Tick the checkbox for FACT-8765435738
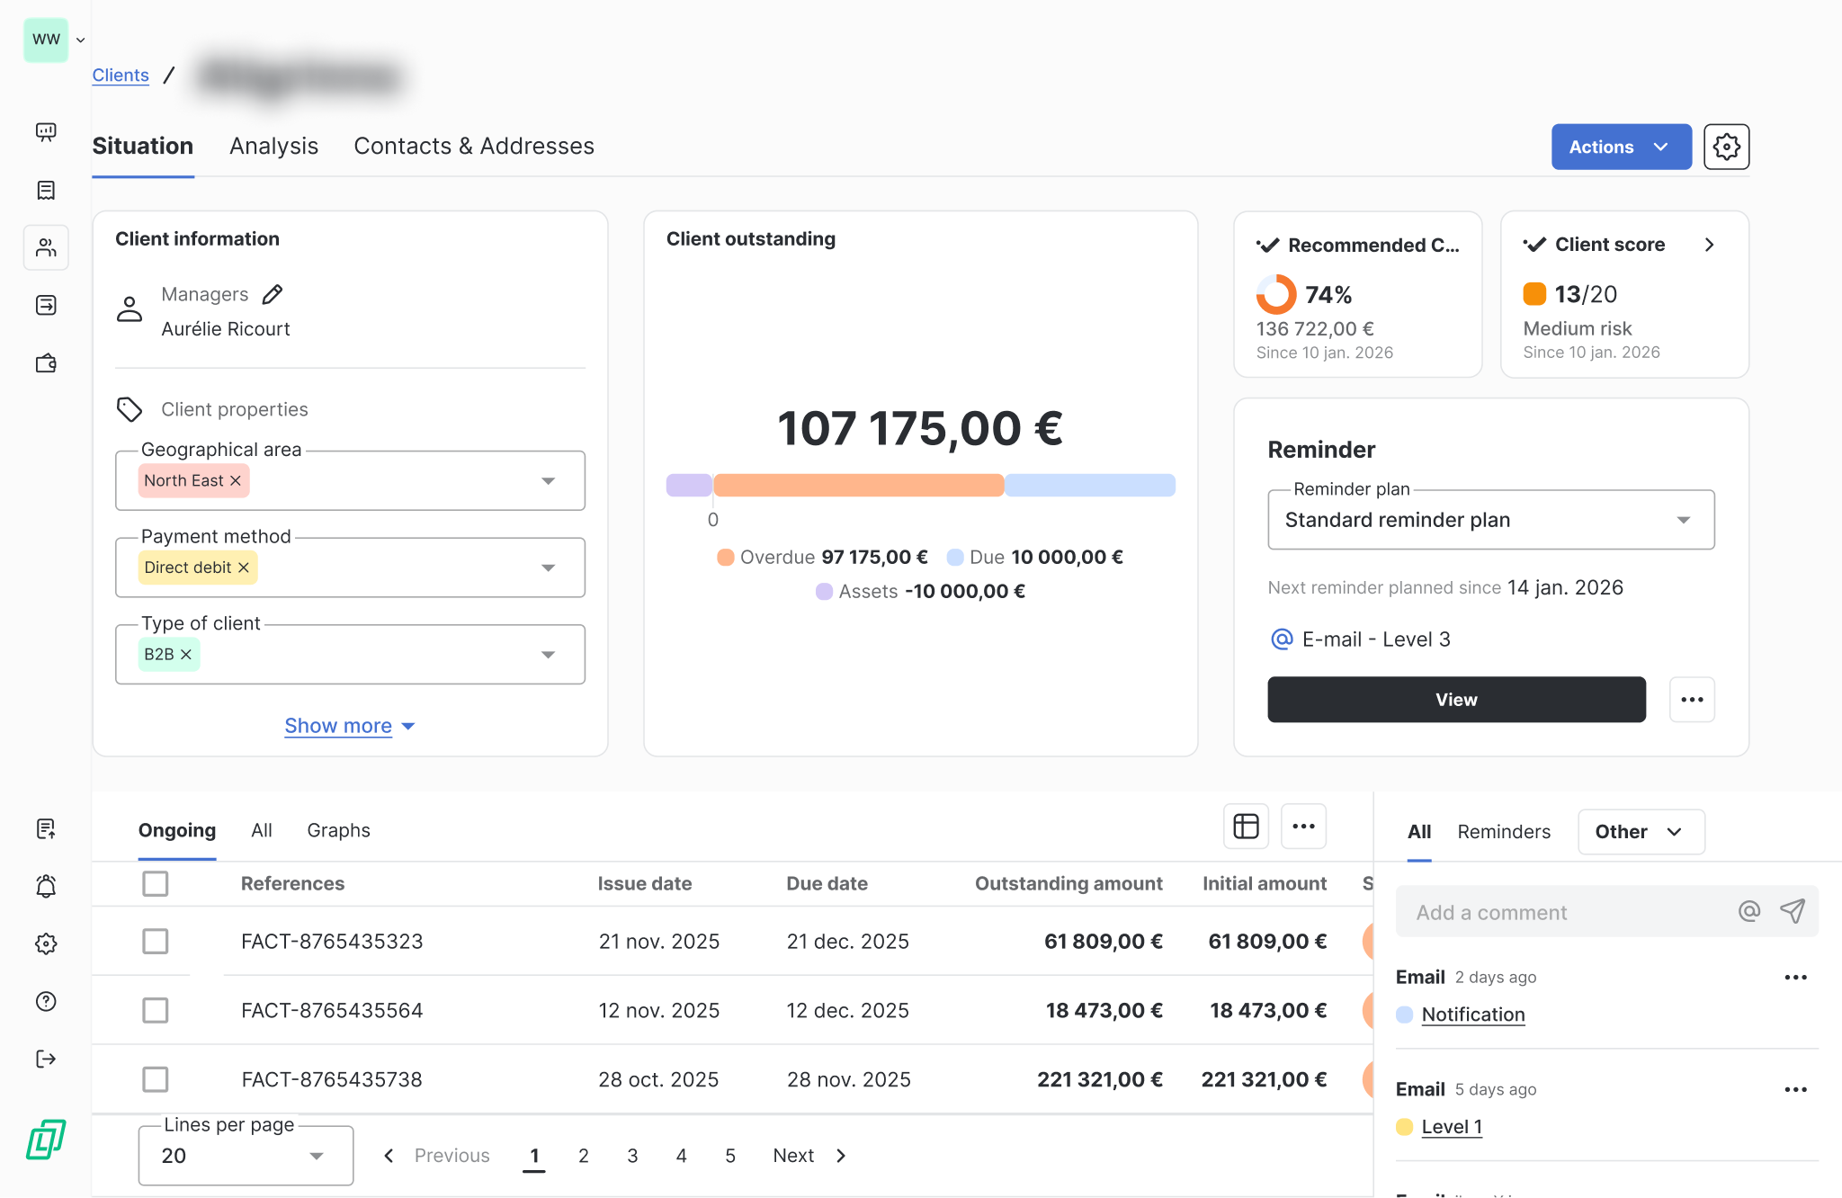 pos(156,1079)
